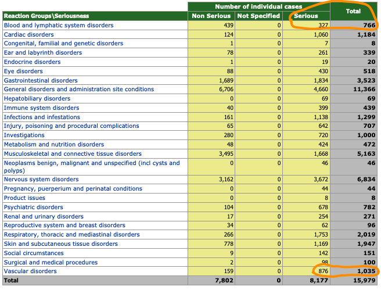This screenshot has width=381, height=290.
Task: Select Vascular disorders serious count 876
Action: point(323,271)
